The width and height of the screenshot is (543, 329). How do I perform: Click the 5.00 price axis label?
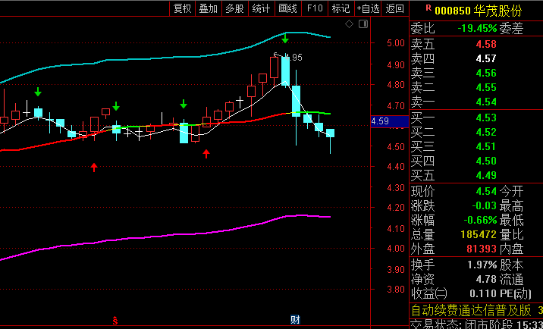[396, 43]
